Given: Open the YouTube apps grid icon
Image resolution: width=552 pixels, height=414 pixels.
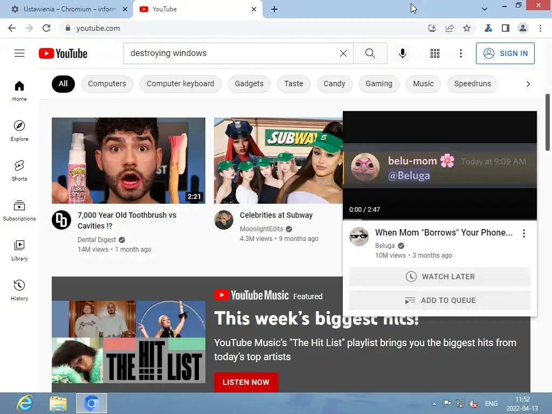Looking at the screenshot, I should coord(435,53).
